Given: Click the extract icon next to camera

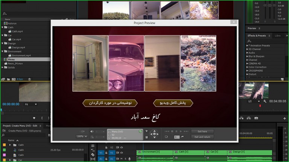Looking at the screenshot, I should click(249, 118).
